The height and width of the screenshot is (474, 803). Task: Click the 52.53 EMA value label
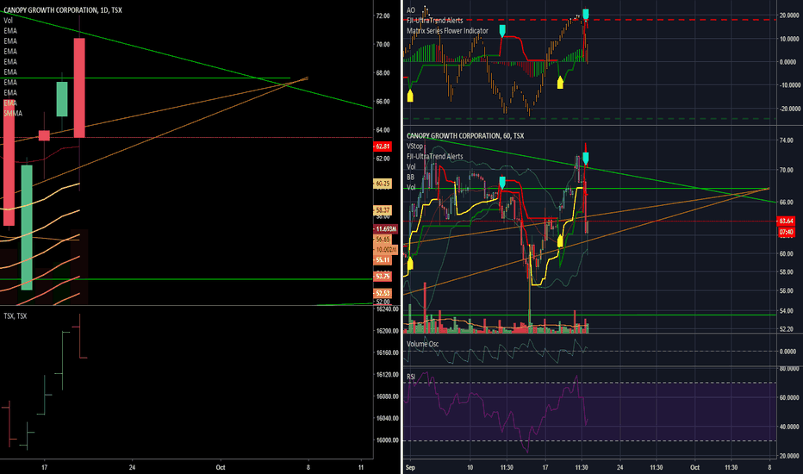[383, 294]
